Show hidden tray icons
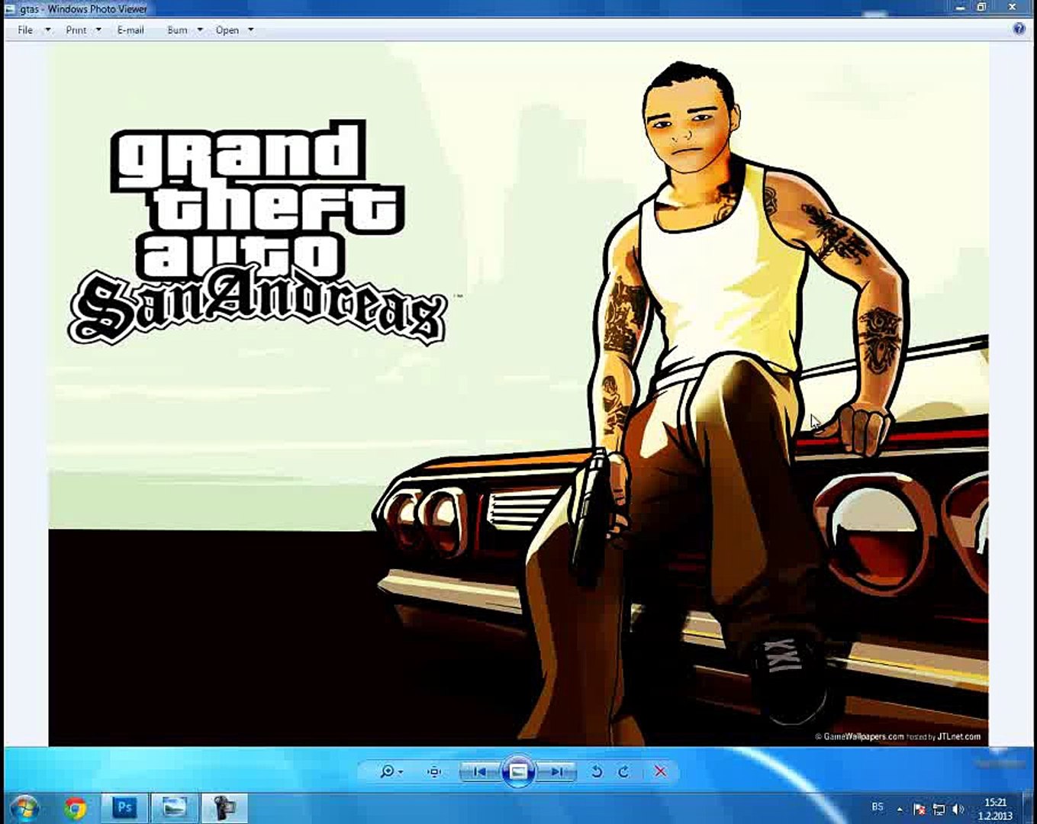The image size is (1037, 824). [900, 809]
